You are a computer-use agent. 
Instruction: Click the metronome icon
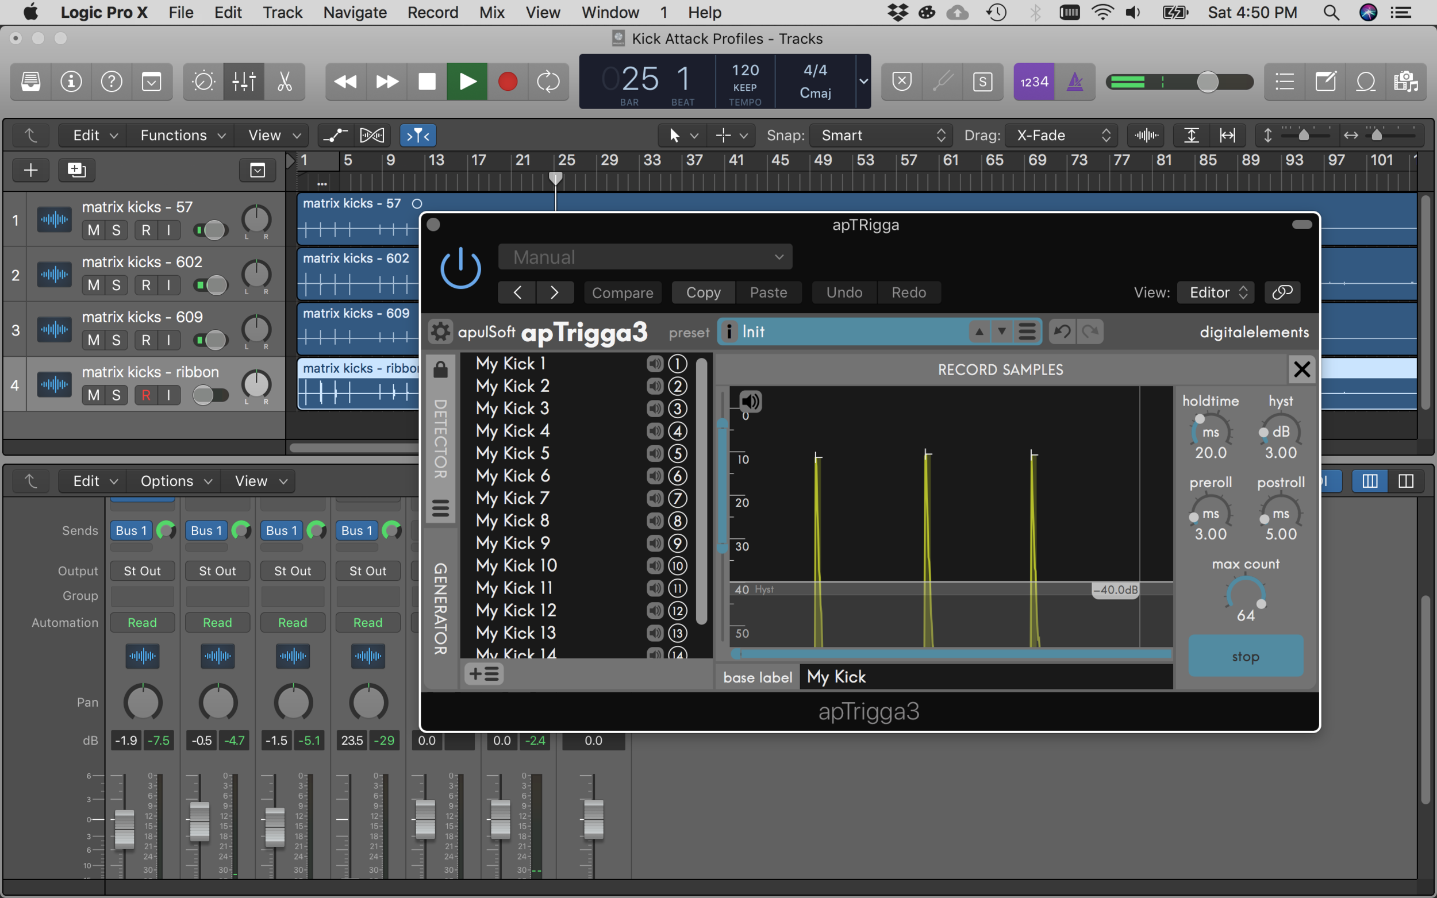click(1075, 82)
